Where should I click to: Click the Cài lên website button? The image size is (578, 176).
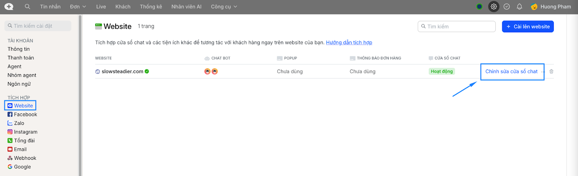[x=527, y=27]
